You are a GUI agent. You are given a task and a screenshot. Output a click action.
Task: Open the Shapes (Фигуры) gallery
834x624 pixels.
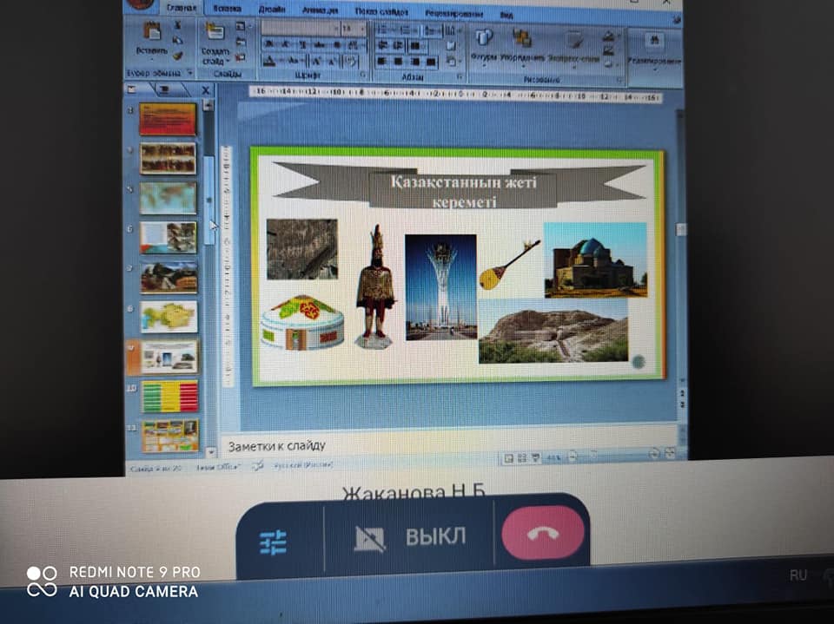click(x=484, y=39)
